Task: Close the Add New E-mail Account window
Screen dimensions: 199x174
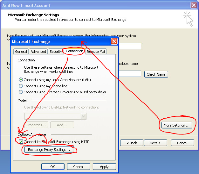Action: [x=194, y=5]
